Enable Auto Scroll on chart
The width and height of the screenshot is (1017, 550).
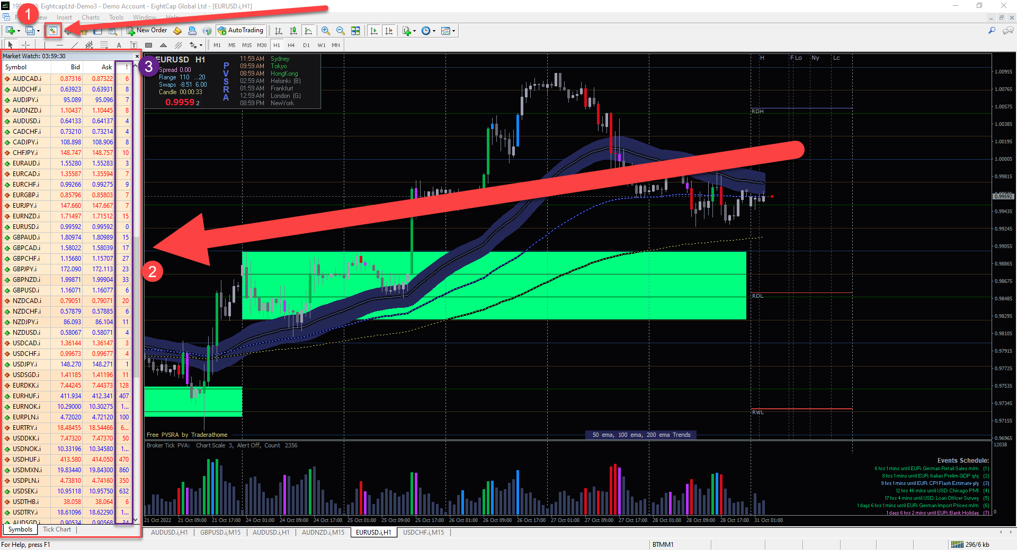click(374, 31)
